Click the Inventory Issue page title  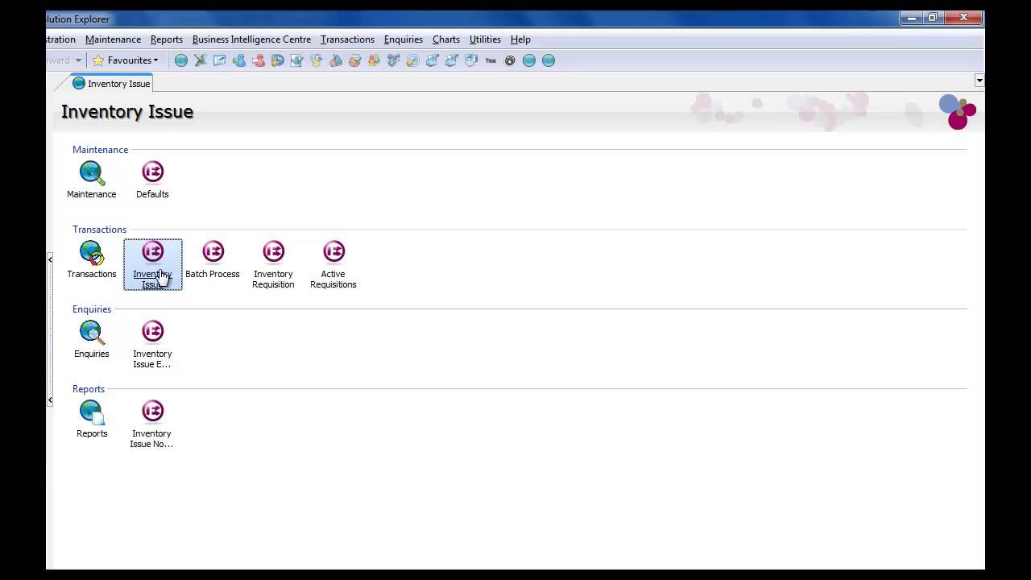tap(127, 112)
